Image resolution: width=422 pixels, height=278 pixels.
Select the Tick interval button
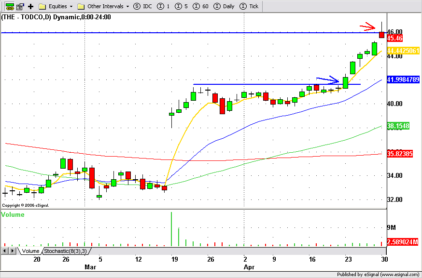249,6
